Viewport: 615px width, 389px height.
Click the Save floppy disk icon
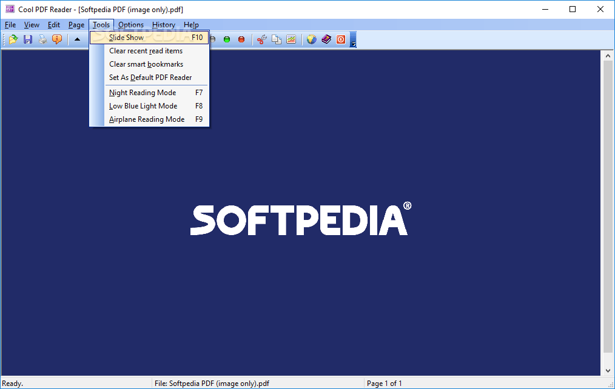(x=28, y=39)
